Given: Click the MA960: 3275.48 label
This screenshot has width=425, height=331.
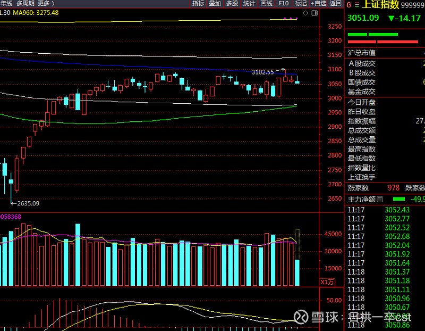Looking at the screenshot, I should (36, 13).
